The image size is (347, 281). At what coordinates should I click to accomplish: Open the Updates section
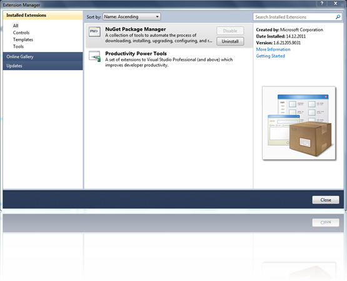[43, 66]
